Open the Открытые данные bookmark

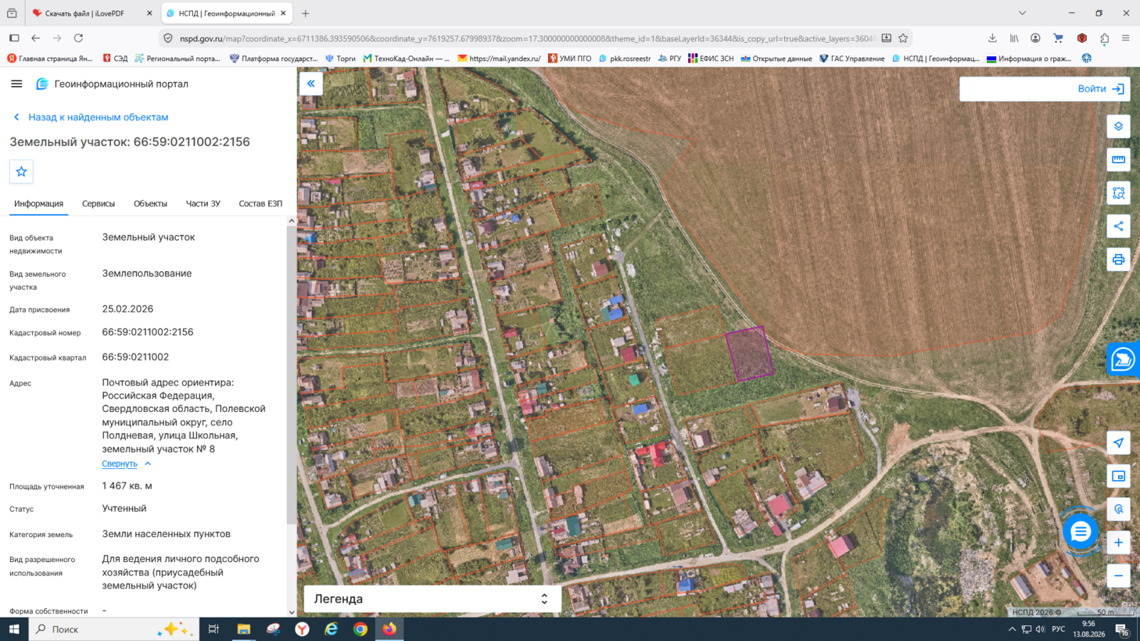click(776, 59)
